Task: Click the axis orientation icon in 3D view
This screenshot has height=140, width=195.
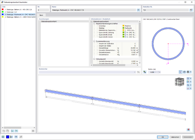Action: [188, 82]
